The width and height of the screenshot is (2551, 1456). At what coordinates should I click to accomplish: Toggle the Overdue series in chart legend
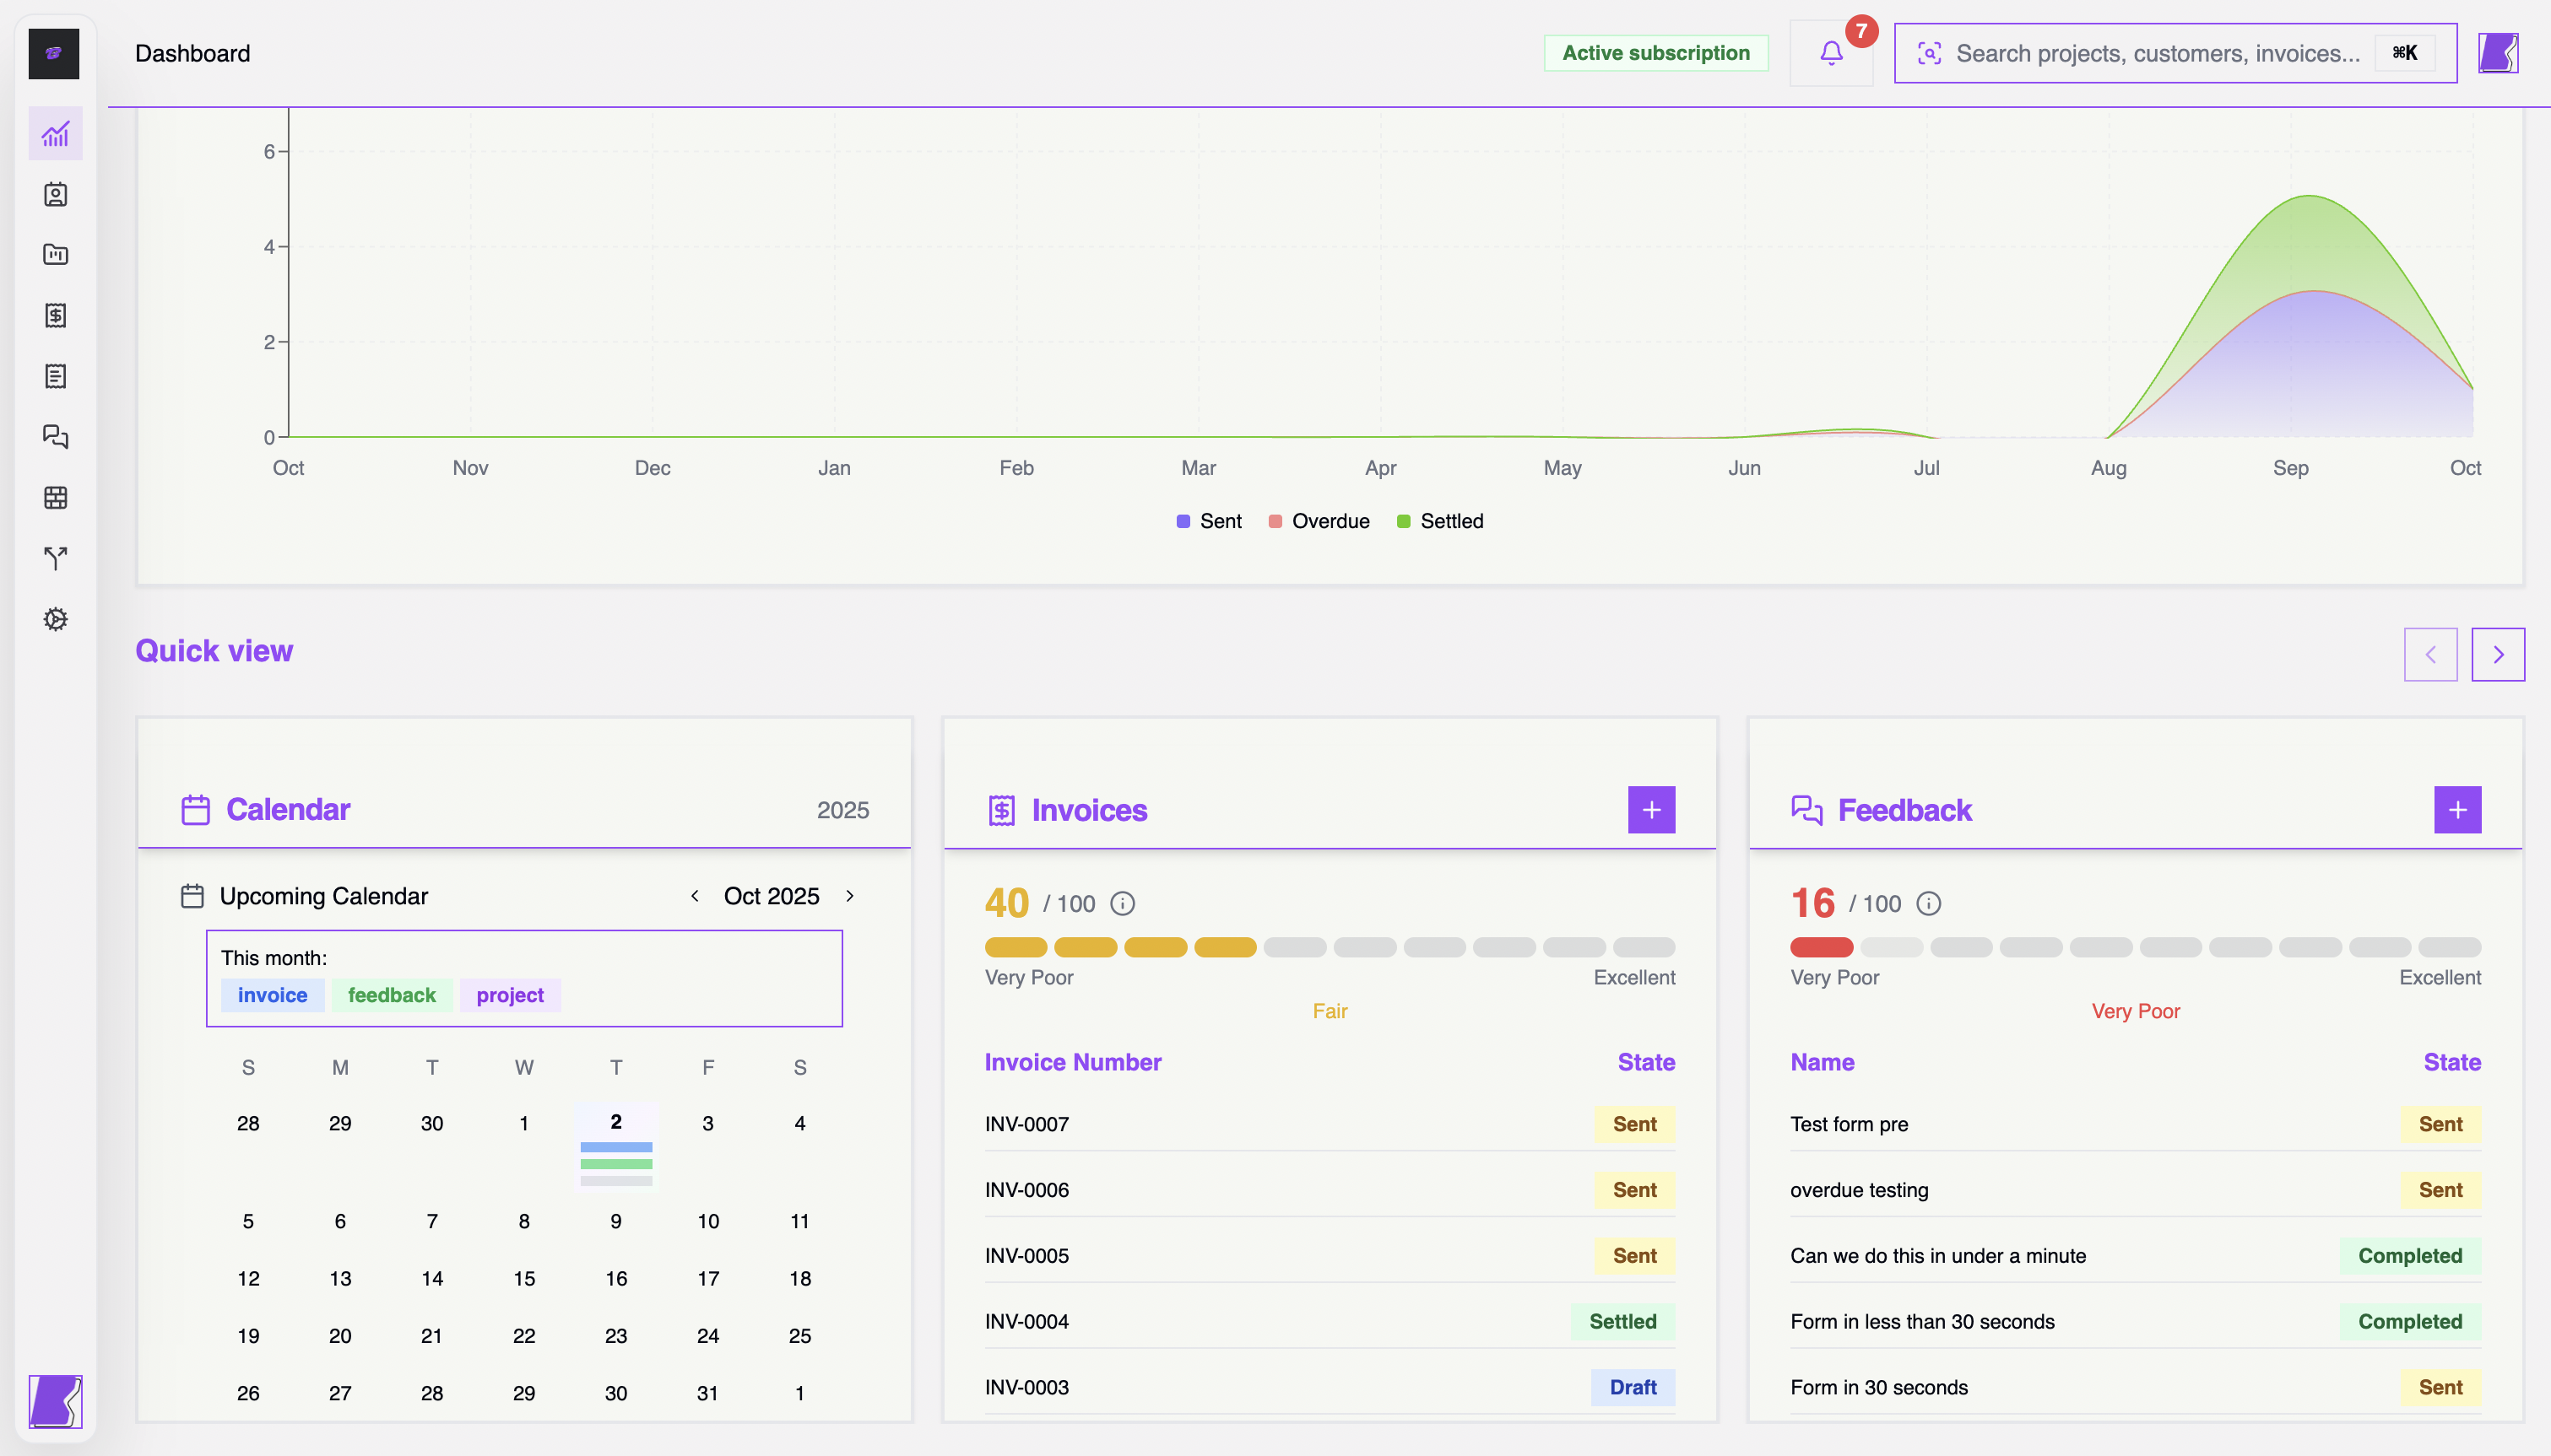pyautogui.click(x=1319, y=521)
